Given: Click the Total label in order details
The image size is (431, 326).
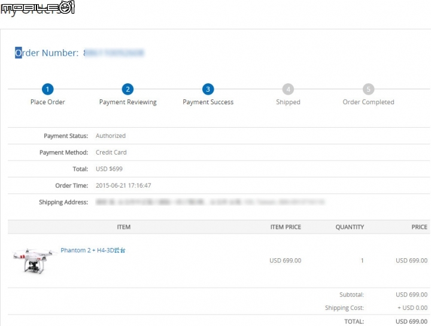Looking at the screenshot, I should 80,169.
